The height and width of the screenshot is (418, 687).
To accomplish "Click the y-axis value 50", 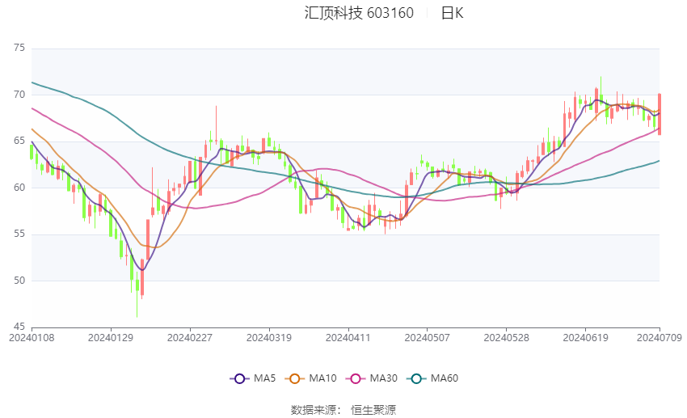I will (x=19, y=281).
